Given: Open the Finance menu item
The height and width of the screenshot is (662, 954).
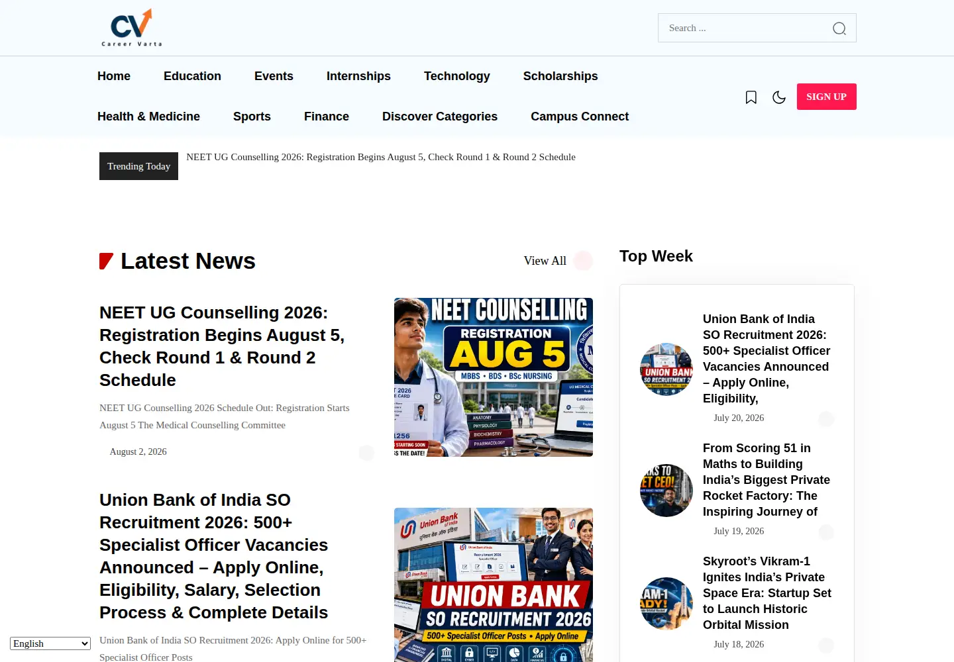Looking at the screenshot, I should coord(327,117).
